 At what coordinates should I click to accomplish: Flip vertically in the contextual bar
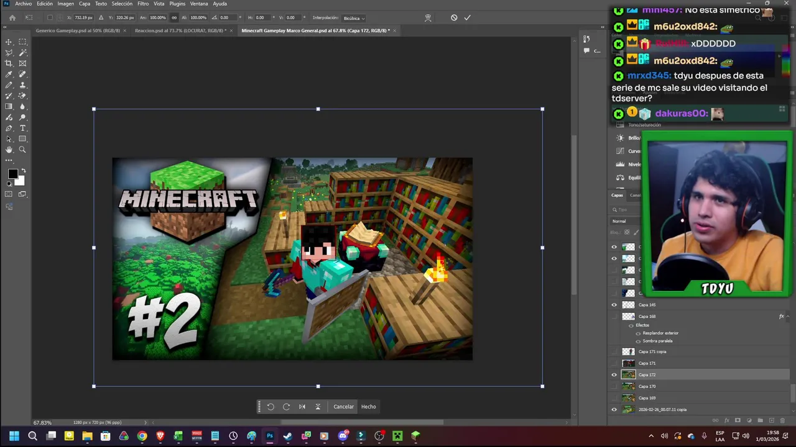pyautogui.click(x=318, y=407)
